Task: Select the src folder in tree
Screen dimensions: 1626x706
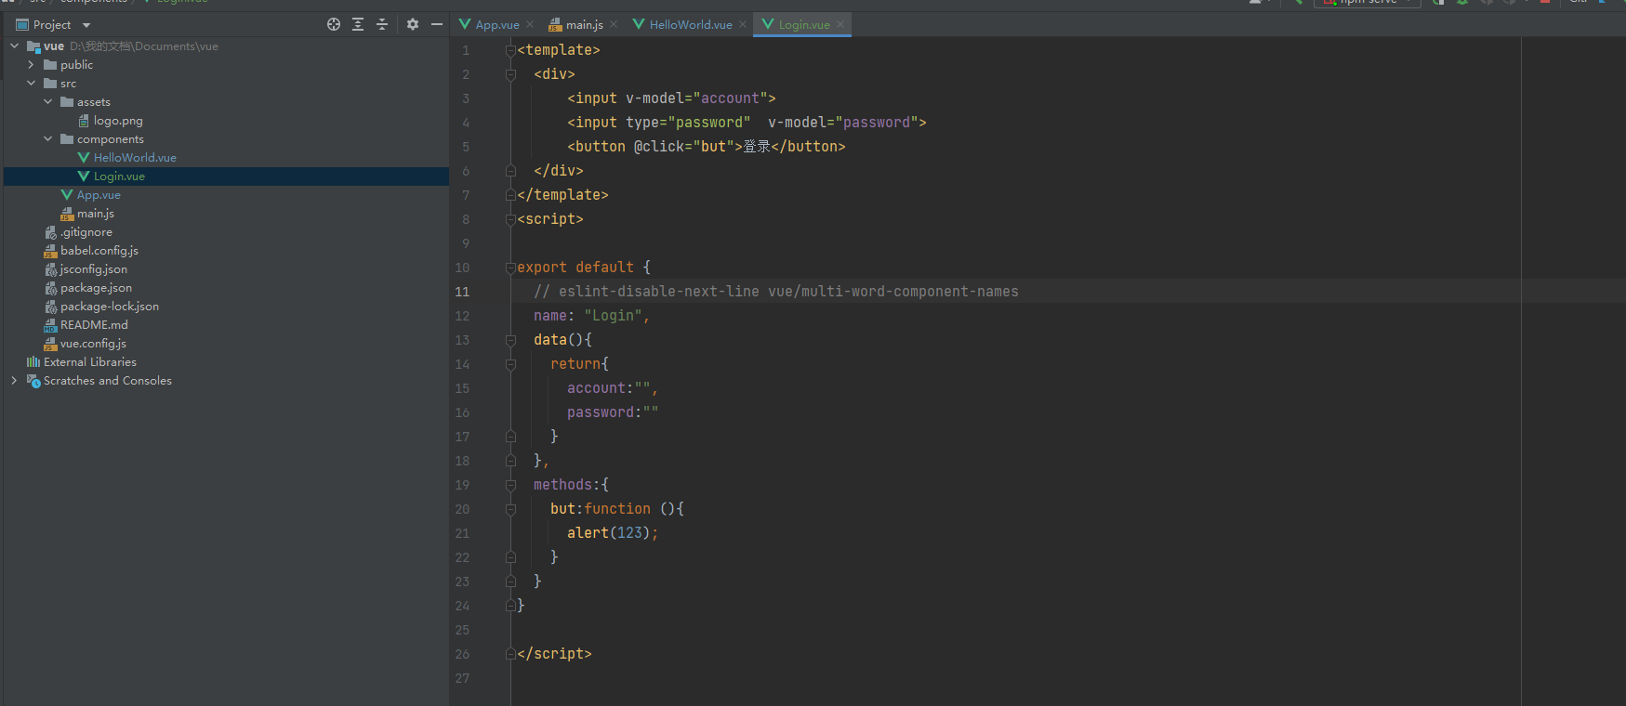Action: [68, 84]
